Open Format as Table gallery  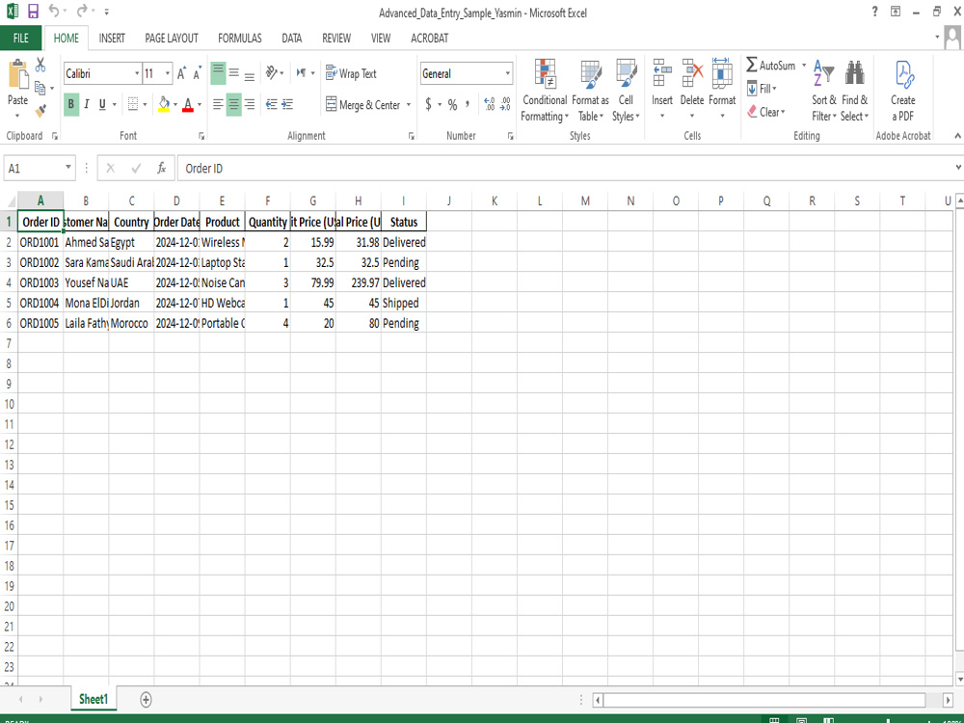590,91
